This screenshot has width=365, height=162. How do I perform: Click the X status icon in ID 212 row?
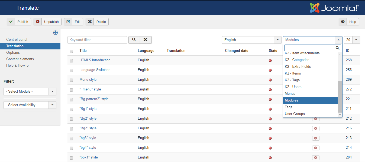coord(316,119)
